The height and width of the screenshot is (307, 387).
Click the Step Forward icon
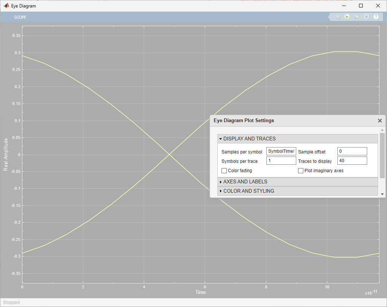click(357, 17)
